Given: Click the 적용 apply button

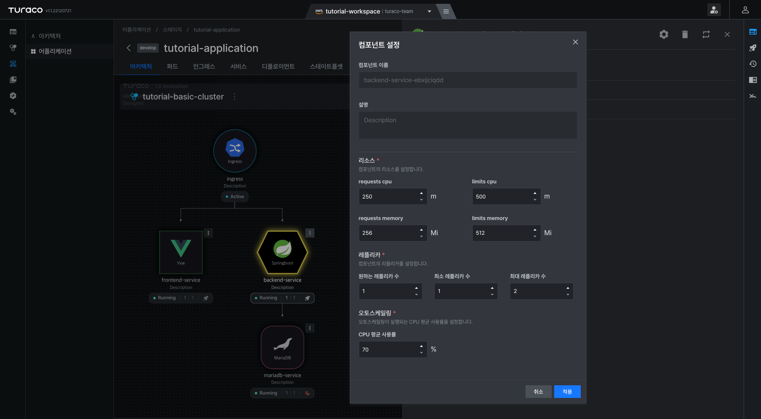Looking at the screenshot, I should tap(567, 392).
